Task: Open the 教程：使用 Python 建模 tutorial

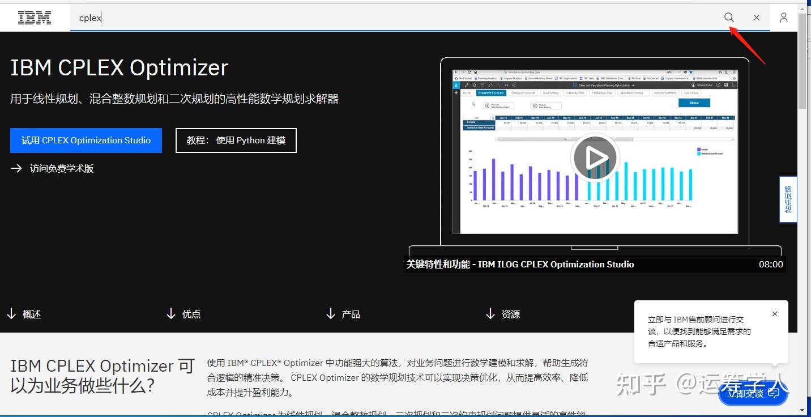Action: [236, 140]
